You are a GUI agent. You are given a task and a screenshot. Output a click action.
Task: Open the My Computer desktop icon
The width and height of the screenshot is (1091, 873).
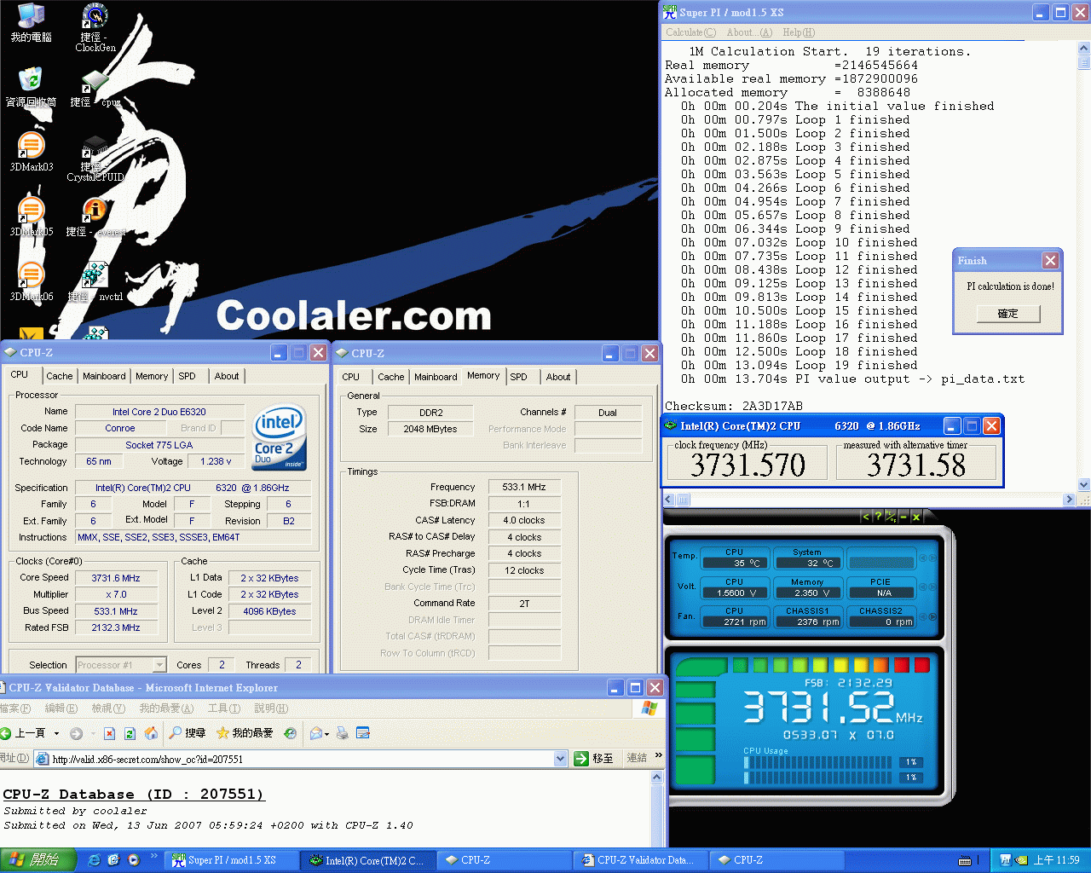point(31,21)
